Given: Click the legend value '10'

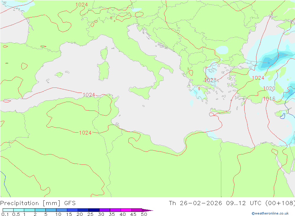Looking at the screenshot, I should pyautogui.click(x=58, y=214).
